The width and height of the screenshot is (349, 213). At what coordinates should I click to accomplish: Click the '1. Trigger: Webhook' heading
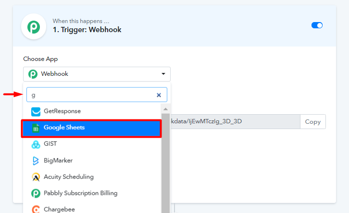[87, 30]
